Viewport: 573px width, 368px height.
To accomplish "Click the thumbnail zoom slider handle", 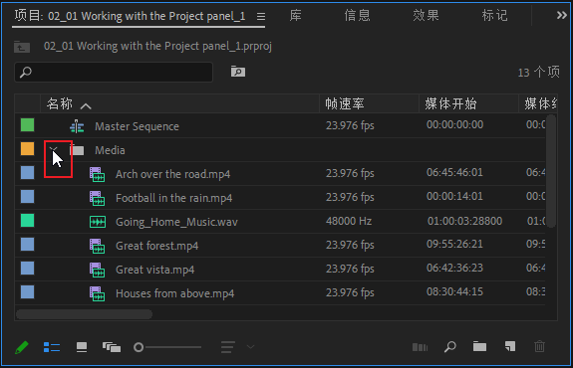I will tap(139, 347).
